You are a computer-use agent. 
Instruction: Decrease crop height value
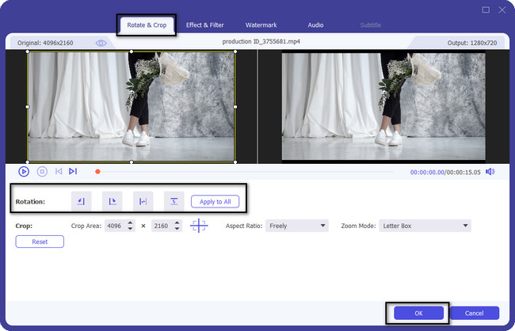coord(177,229)
